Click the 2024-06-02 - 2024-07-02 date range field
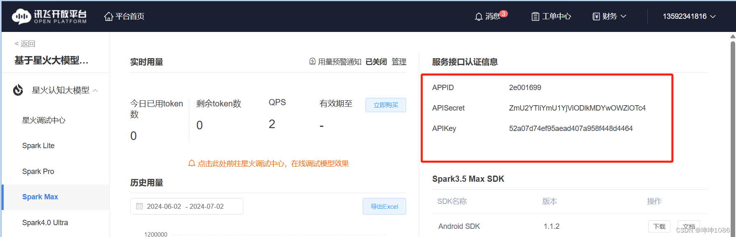The image size is (736, 237). click(x=187, y=206)
